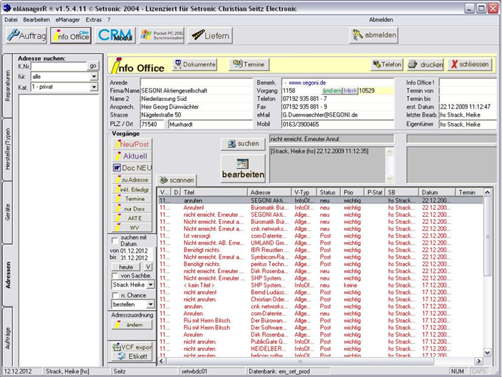Screen dimensions: 502x377
Task: Create new entry with Neu/Post
Action: tap(132, 144)
